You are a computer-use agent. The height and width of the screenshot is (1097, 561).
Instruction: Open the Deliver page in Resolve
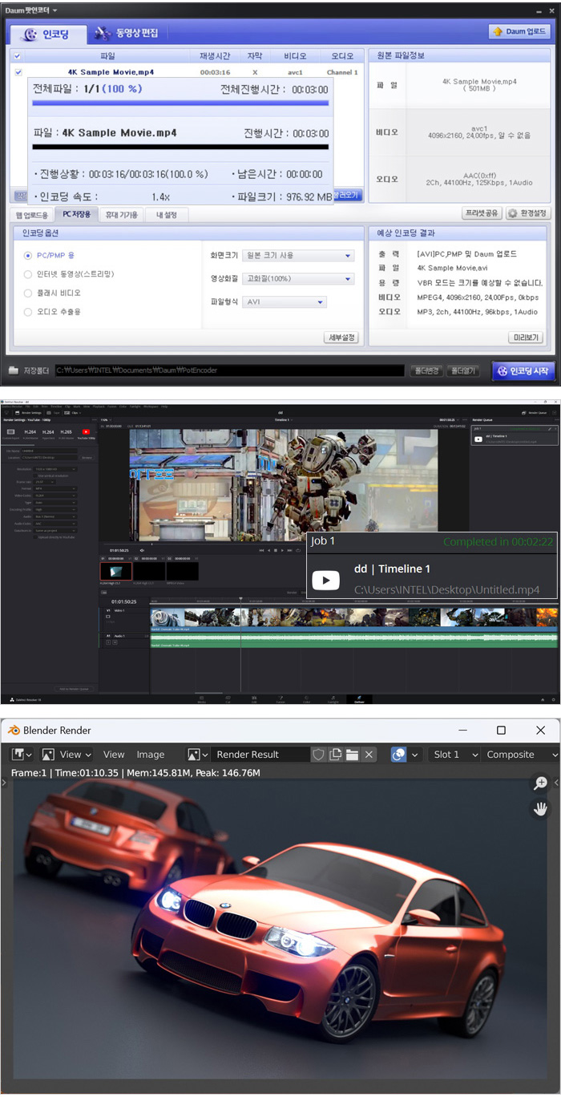click(359, 698)
